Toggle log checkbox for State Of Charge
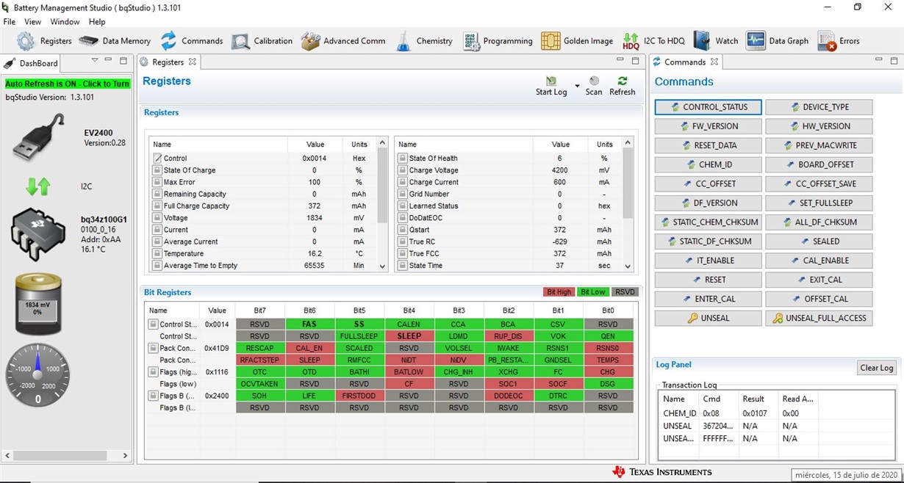The image size is (904, 483). (157, 170)
